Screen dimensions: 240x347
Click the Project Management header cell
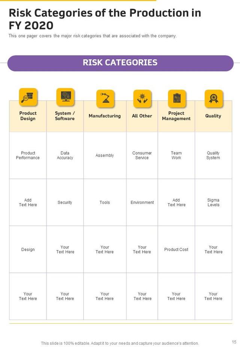176,116
